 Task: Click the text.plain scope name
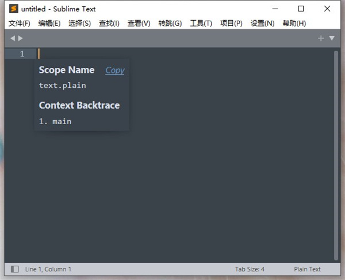coord(63,85)
